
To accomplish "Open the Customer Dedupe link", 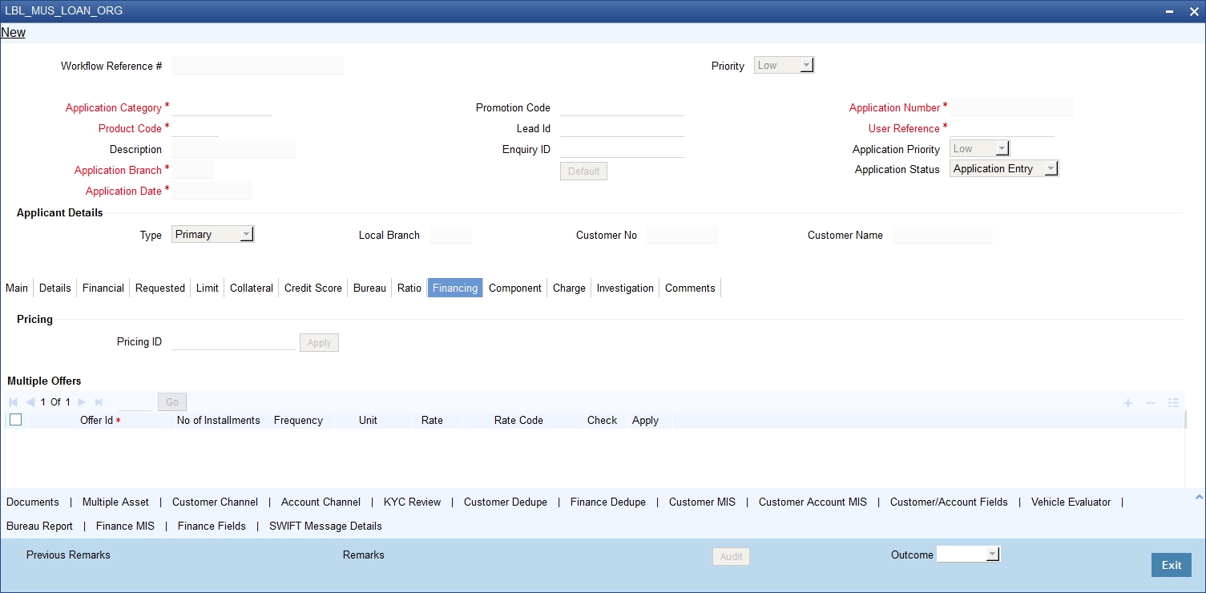I will [x=506, y=502].
